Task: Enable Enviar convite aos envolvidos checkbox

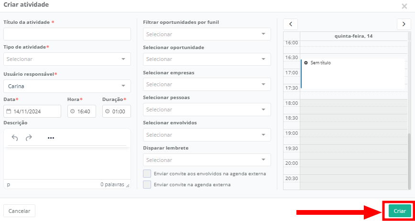Action: pyautogui.click(x=147, y=173)
